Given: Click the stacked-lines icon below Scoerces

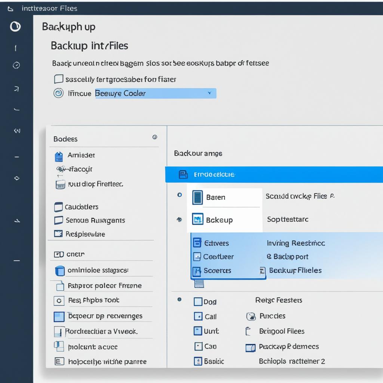Looking at the screenshot, I should [199, 284].
